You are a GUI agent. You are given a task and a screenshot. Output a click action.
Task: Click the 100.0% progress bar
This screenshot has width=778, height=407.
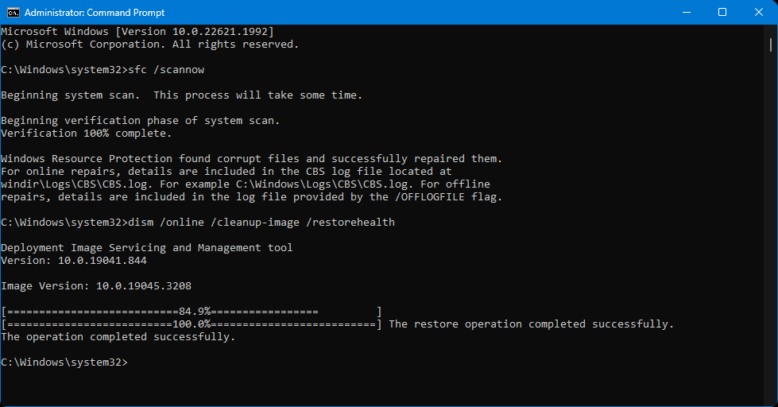point(191,324)
